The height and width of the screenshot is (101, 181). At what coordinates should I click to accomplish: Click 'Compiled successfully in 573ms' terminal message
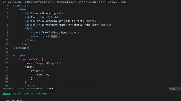pyautogui.click(x=29, y=94)
